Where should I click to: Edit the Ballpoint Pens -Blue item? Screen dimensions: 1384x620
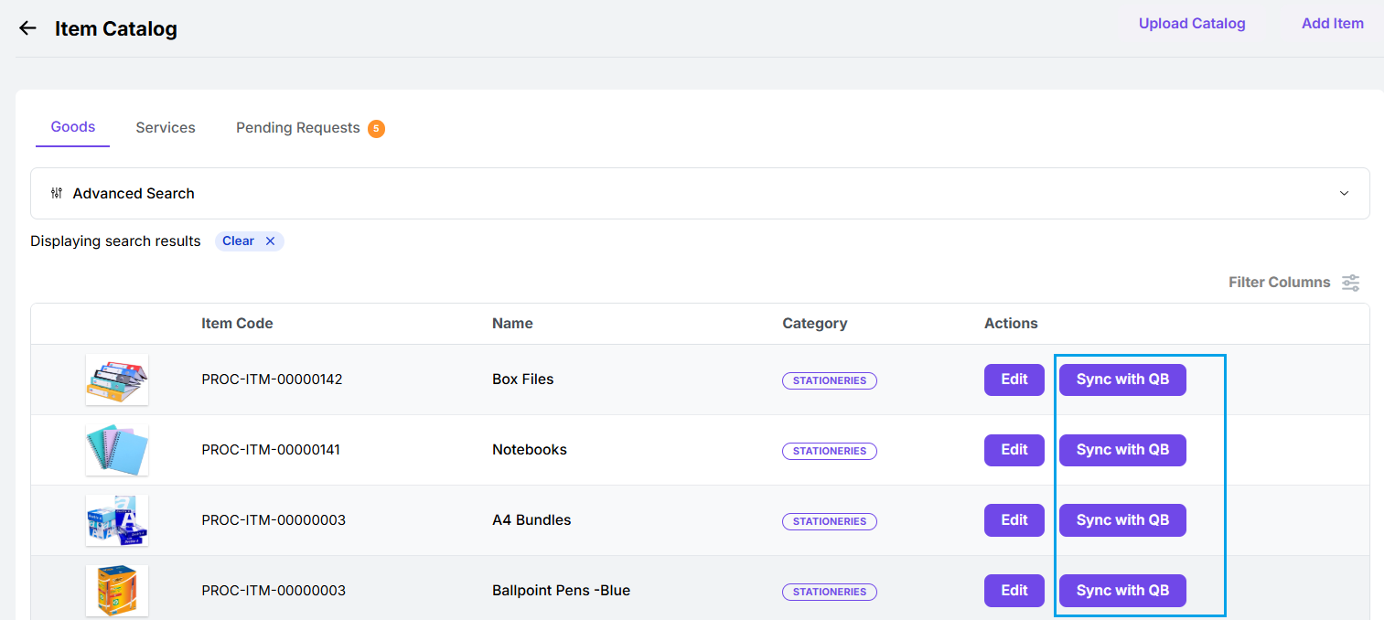click(1014, 591)
